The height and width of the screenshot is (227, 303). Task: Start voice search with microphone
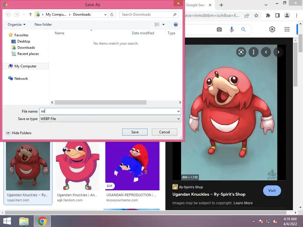click(231, 29)
